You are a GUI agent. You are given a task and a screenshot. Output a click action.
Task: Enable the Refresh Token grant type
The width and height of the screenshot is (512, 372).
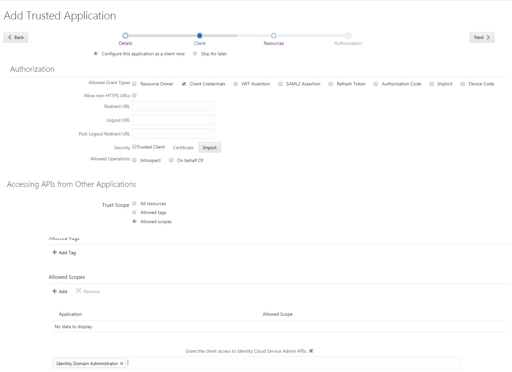coord(331,84)
